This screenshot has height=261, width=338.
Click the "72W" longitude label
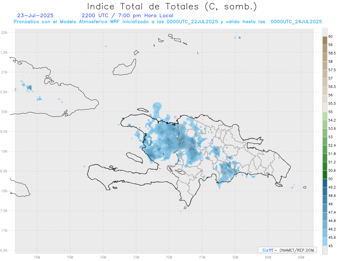pos(169,257)
